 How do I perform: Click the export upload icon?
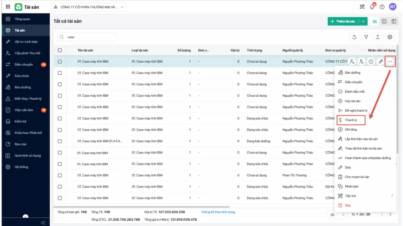pos(378,37)
